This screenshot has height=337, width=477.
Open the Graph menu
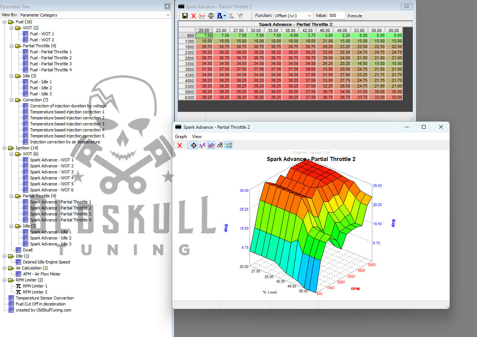pyautogui.click(x=181, y=137)
